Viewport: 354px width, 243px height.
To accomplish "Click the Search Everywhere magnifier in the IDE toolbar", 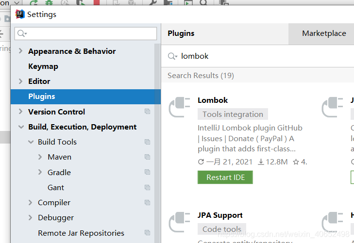I will [203, 2].
